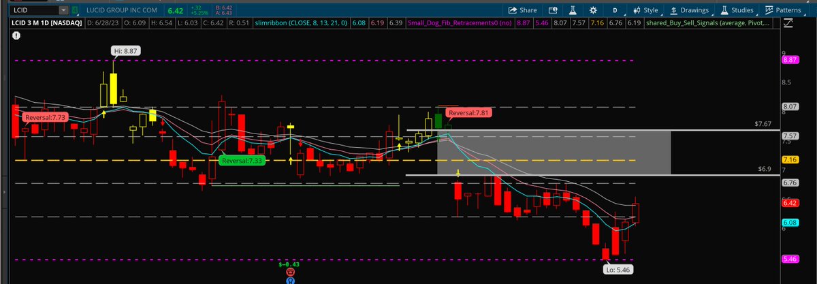Click the price axis scale icon at right
This screenshot has width=817, height=284.
pos(788,23)
